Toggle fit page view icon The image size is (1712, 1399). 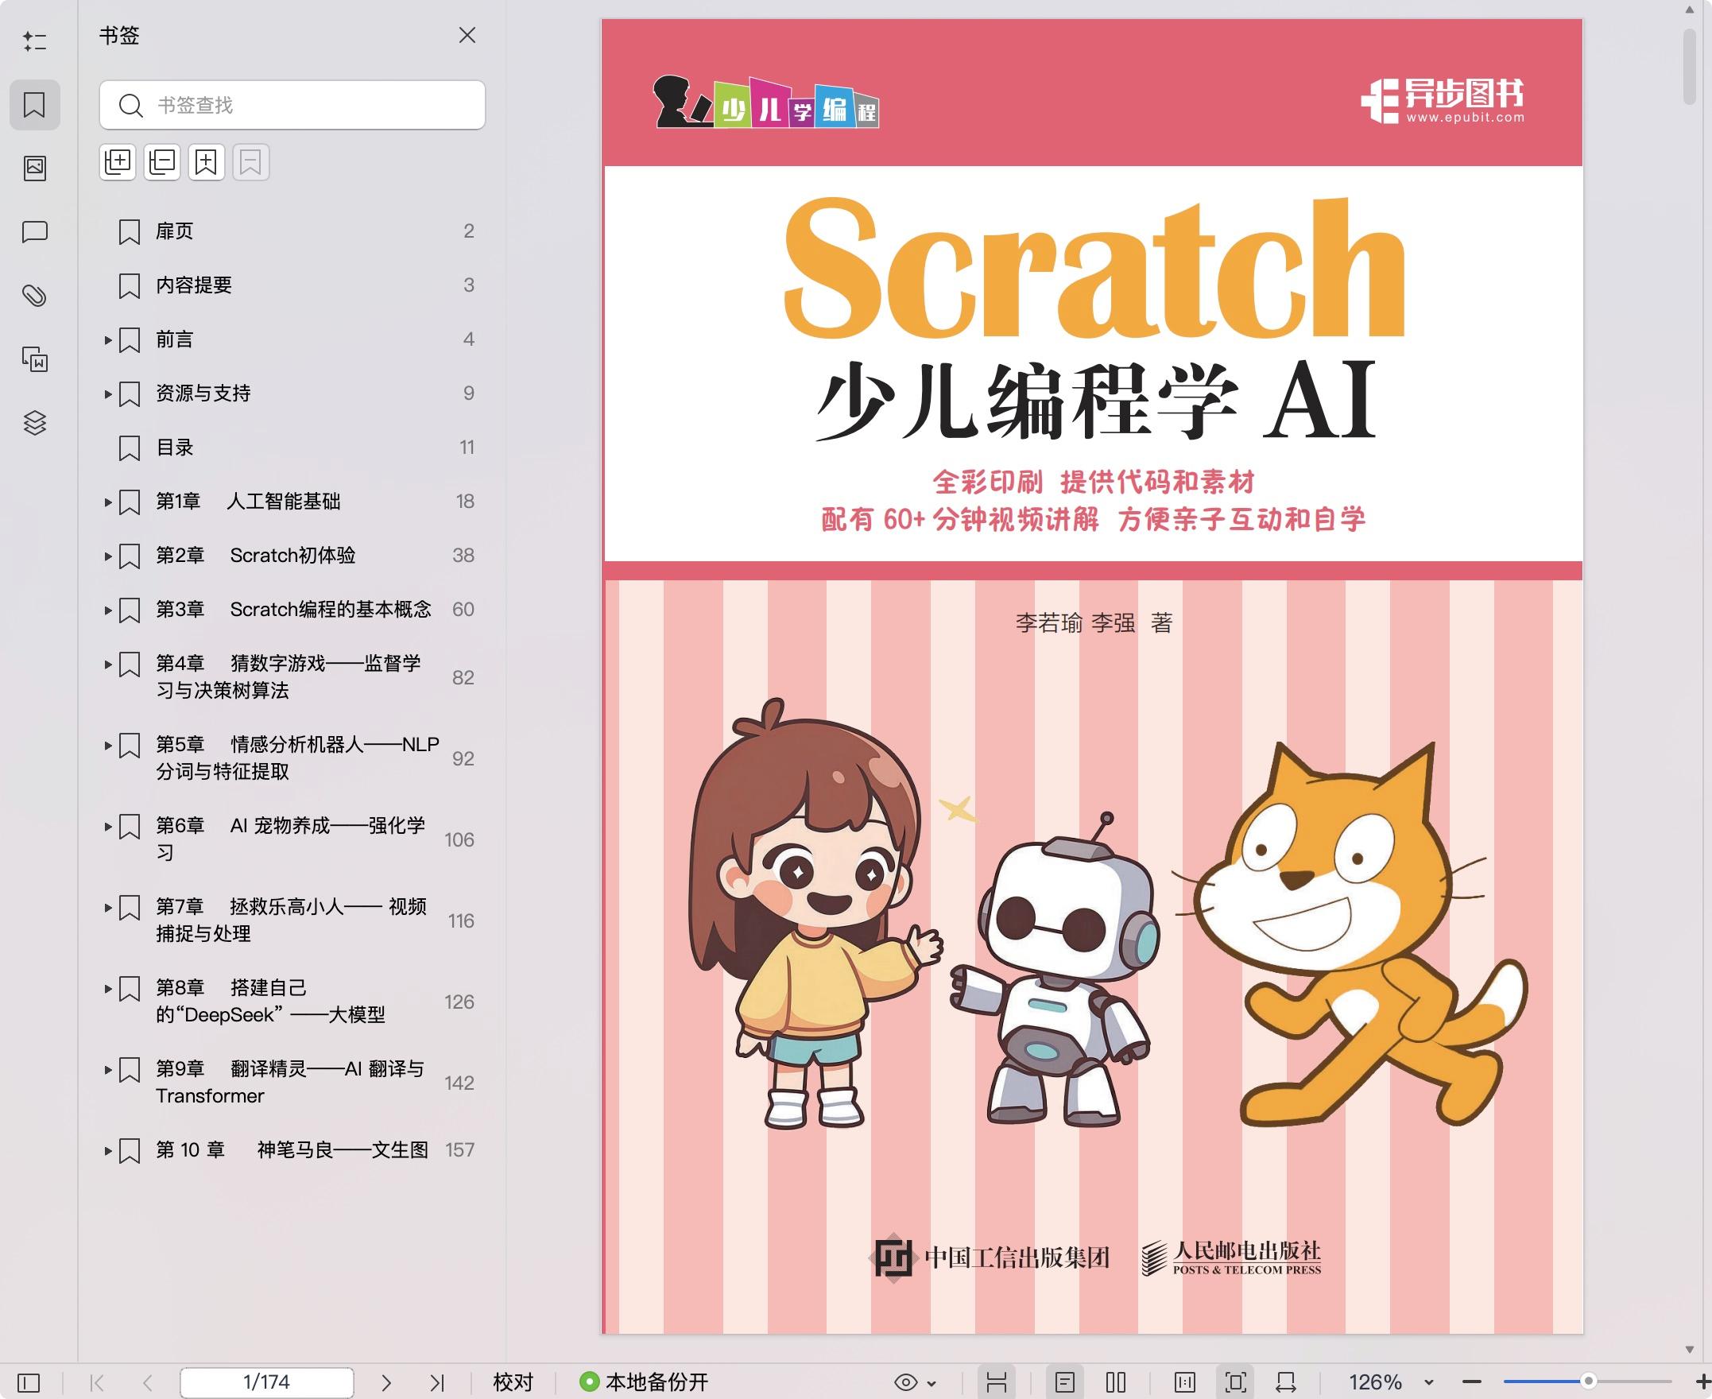pos(1236,1384)
